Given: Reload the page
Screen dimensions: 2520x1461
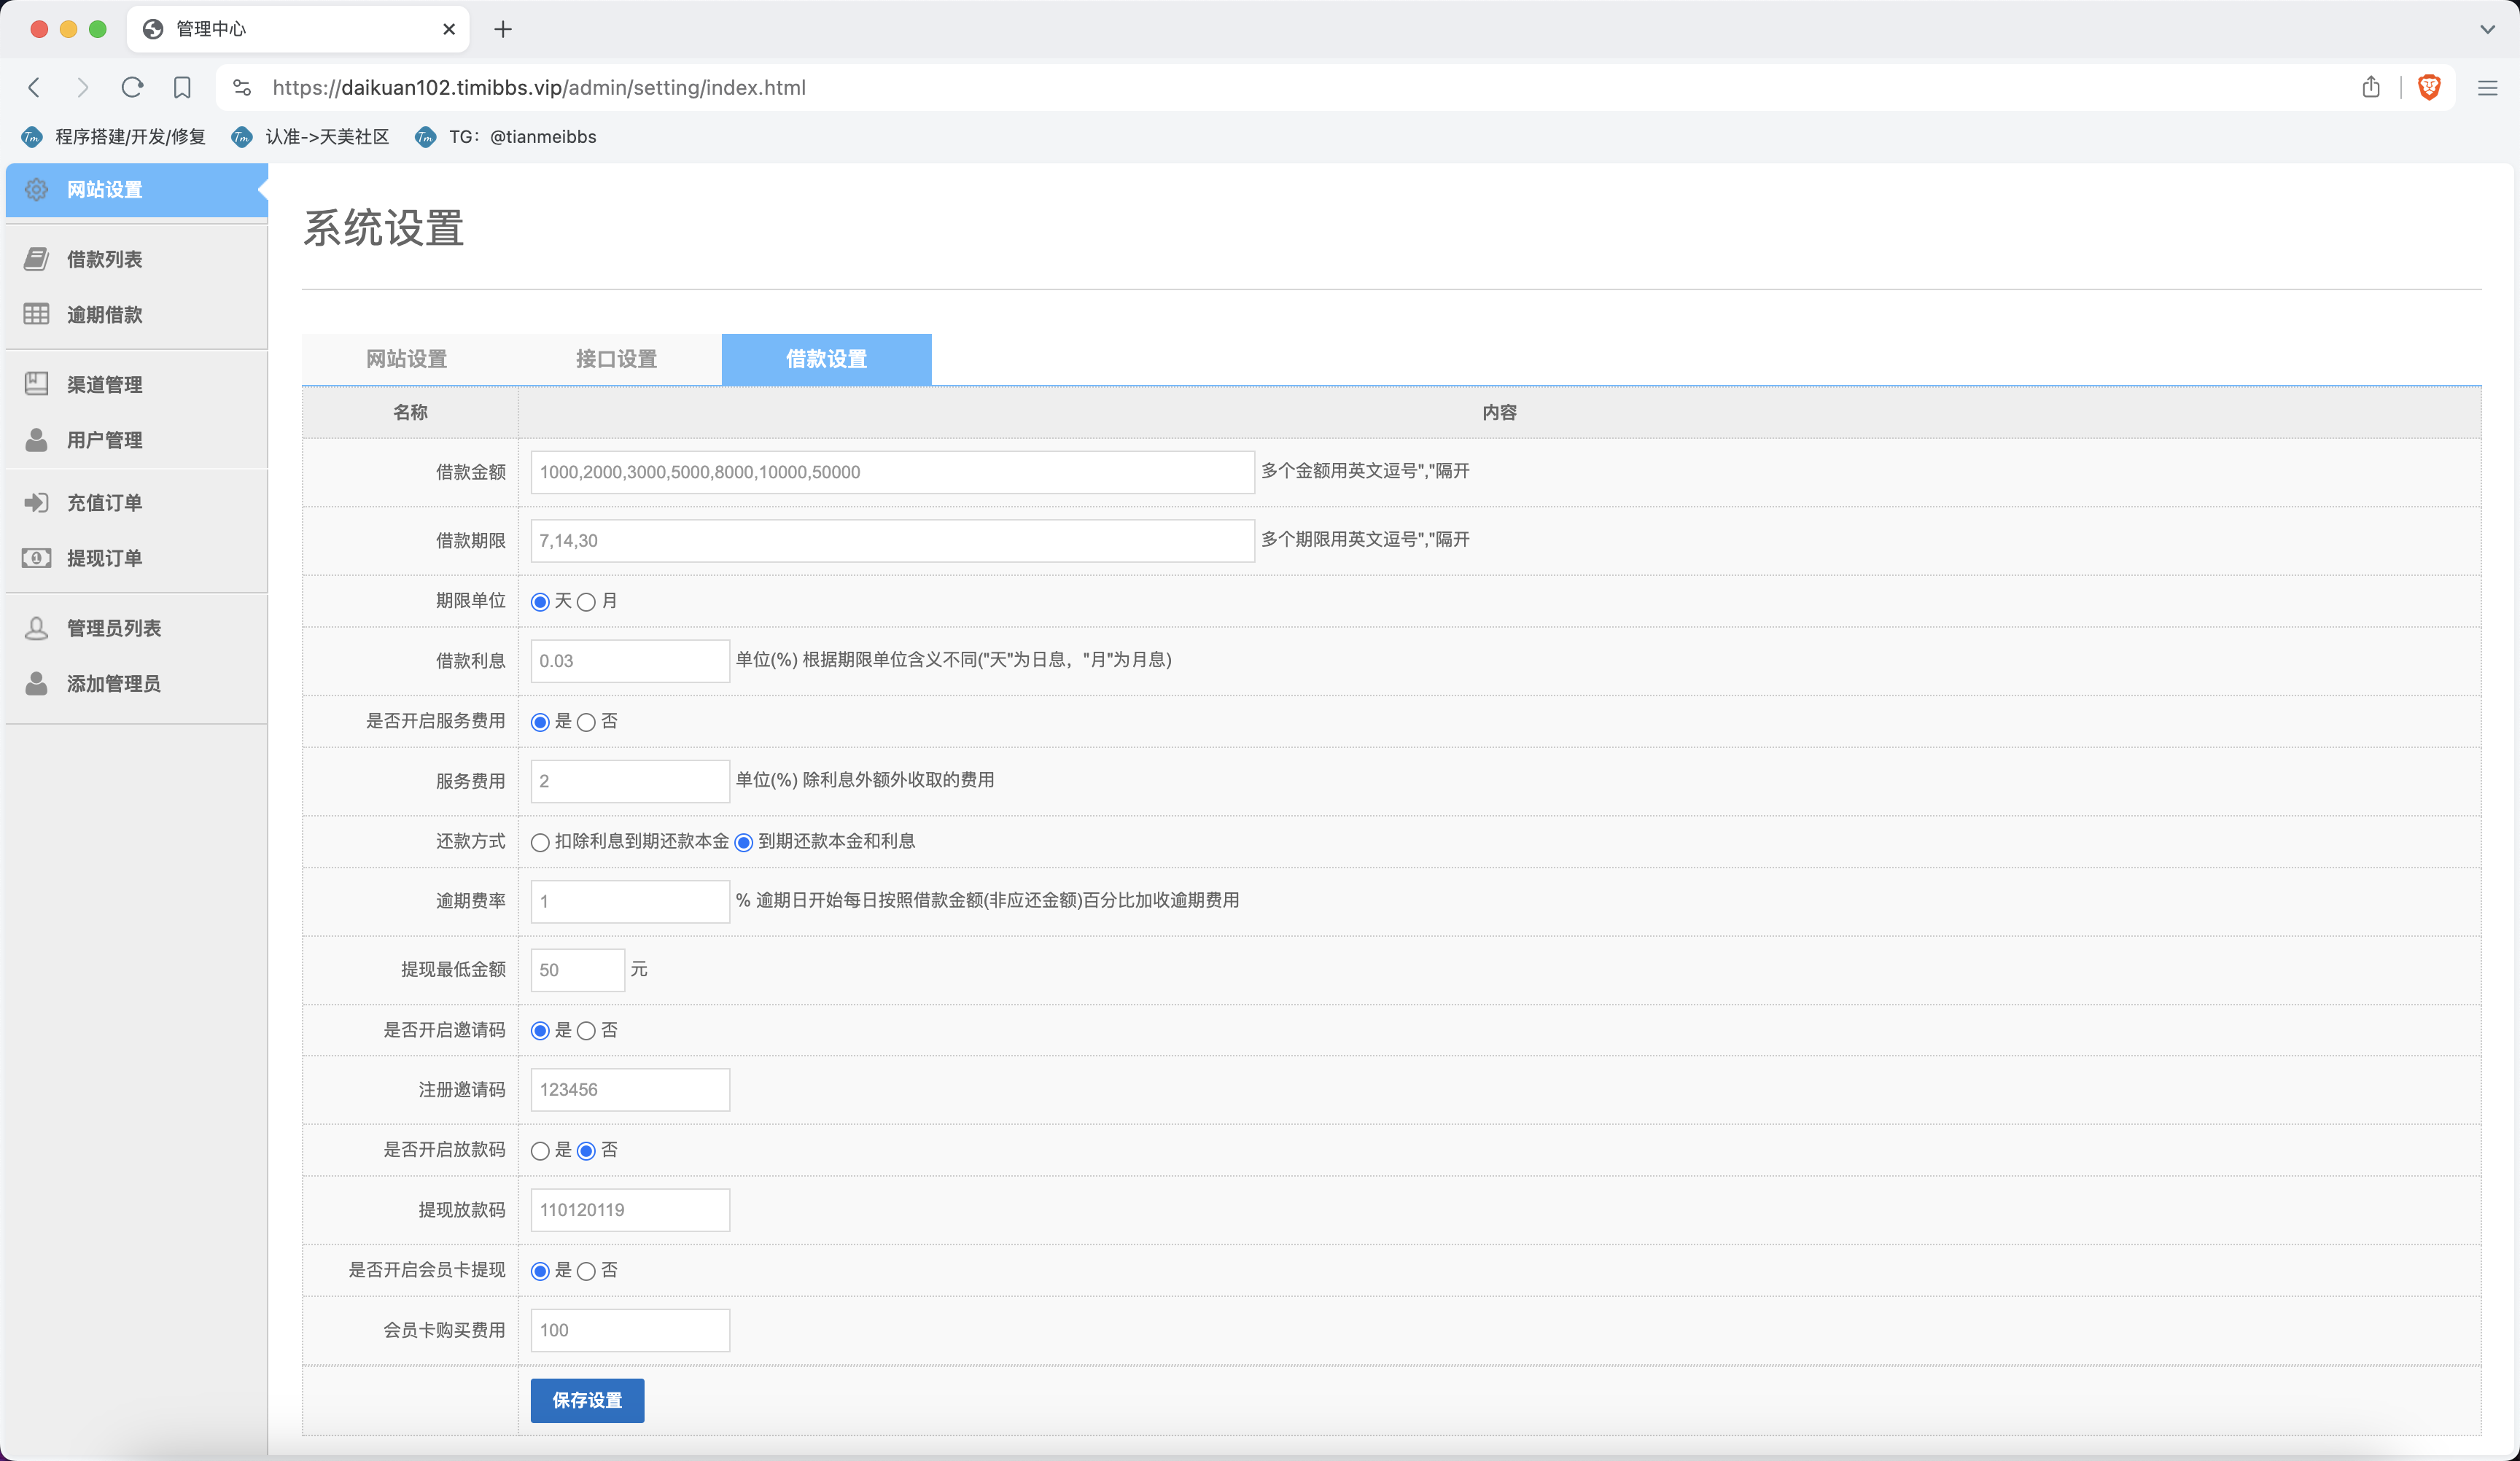Looking at the screenshot, I should coord(132,88).
